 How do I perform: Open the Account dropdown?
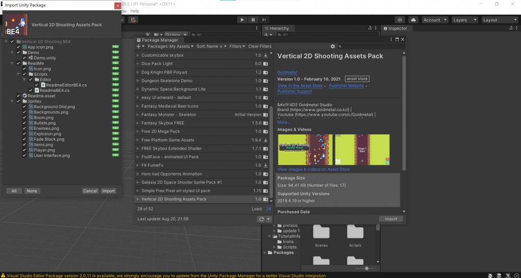(436, 20)
